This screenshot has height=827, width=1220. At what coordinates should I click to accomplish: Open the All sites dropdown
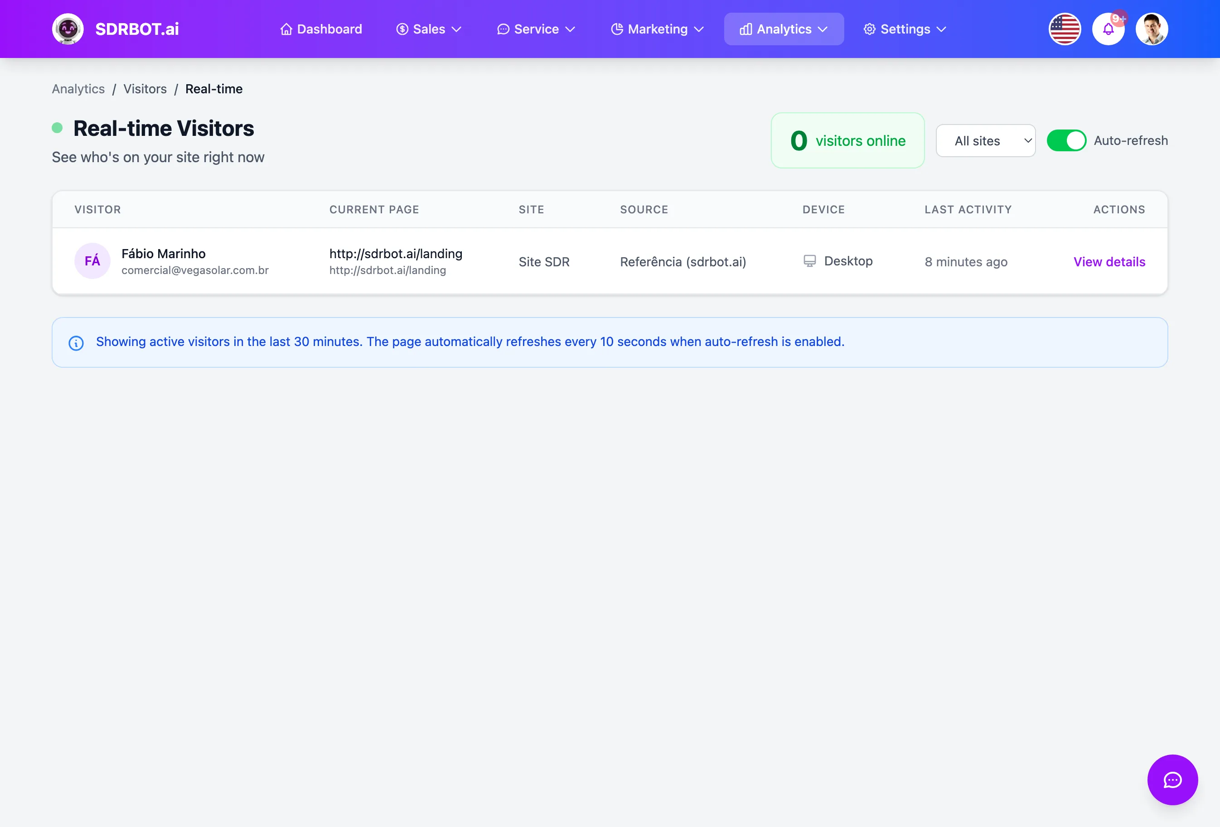(x=985, y=141)
